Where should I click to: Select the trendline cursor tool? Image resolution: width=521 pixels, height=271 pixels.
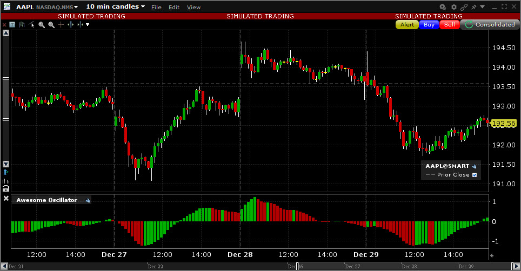[31, 24]
